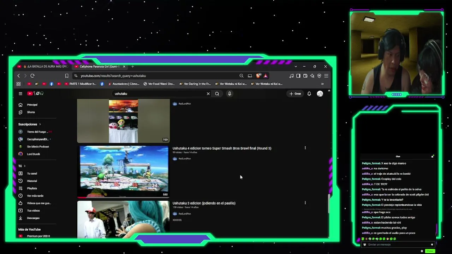The height and width of the screenshot is (254, 452).
Task: Open the browser VPN shield icon
Action: click(x=319, y=76)
